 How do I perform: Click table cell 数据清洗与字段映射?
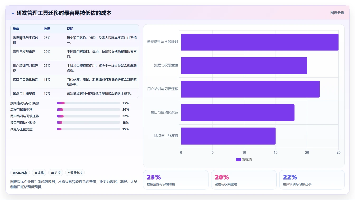pyautogui.click(x=26, y=40)
